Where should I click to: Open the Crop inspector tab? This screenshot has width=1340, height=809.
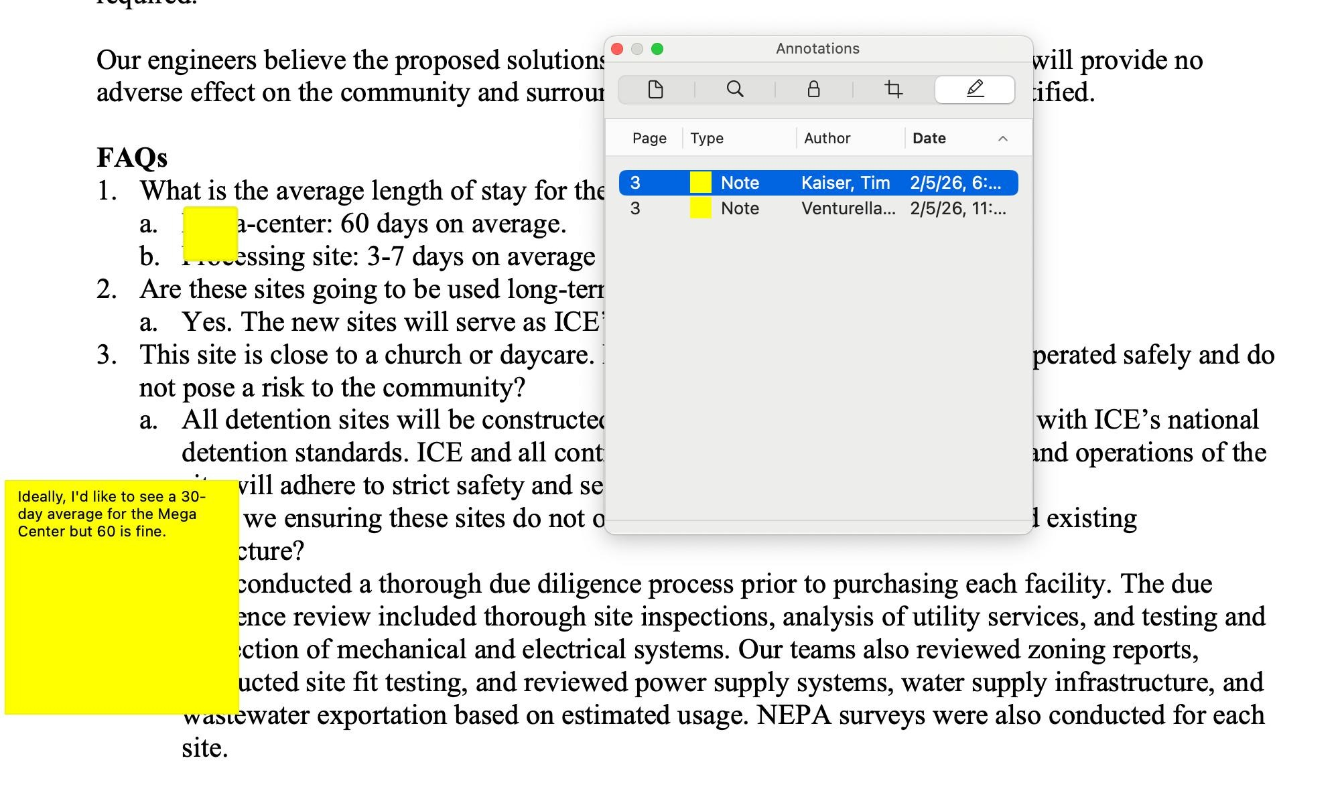point(893,90)
